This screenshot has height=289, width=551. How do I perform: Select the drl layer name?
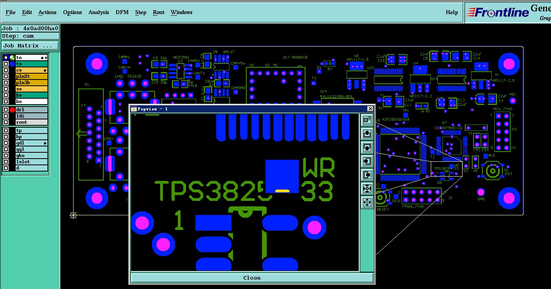tap(31, 110)
